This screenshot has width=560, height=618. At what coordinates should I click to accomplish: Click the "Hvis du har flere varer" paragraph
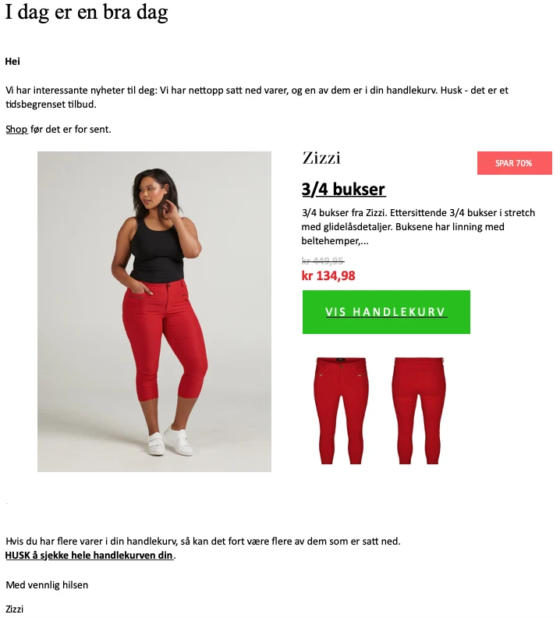(x=203, y=542)
